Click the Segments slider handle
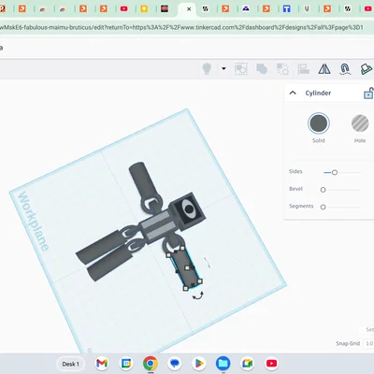 click(x=324, y=207)
